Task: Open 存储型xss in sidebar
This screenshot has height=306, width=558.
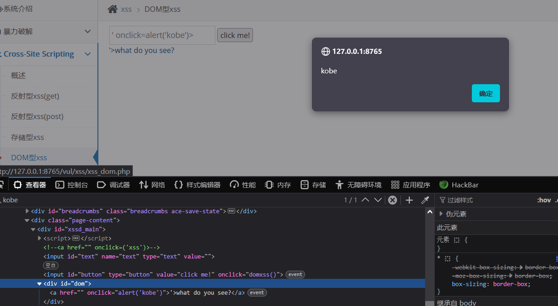Action: (x=27, y=137)
